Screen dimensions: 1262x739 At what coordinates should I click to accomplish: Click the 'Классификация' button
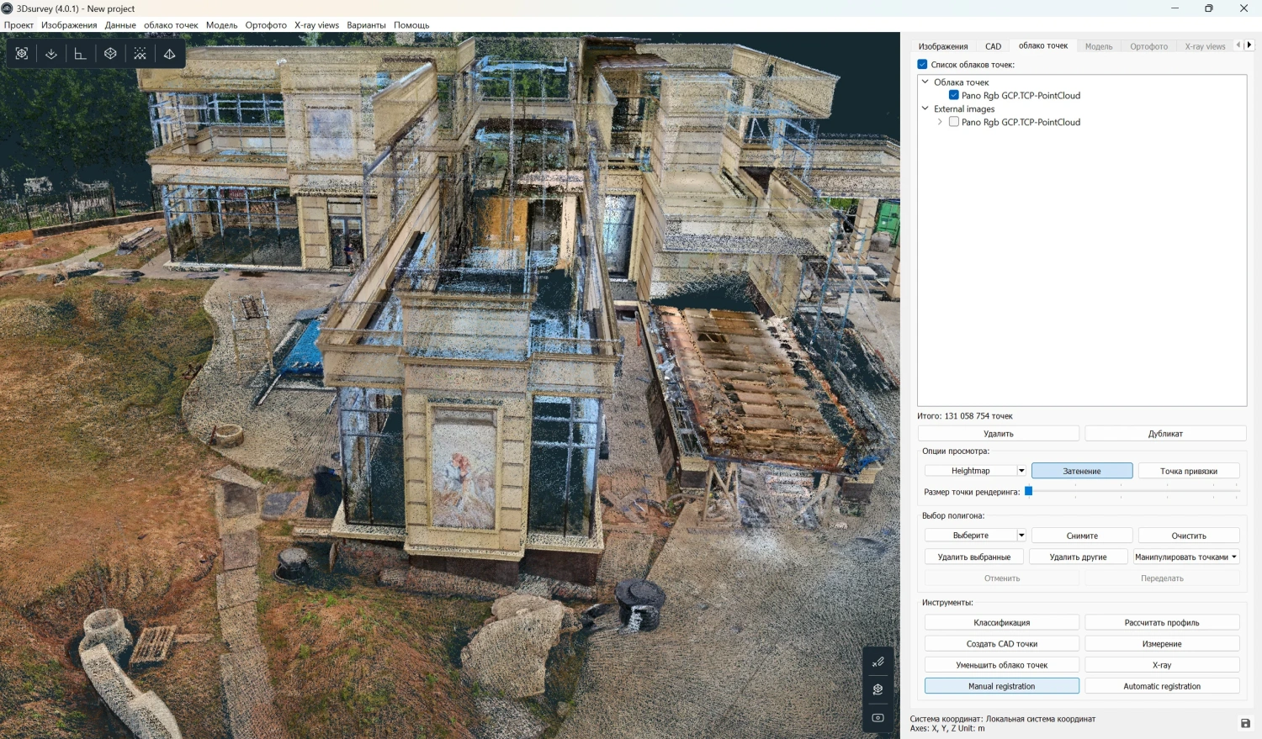point(1001,623)
